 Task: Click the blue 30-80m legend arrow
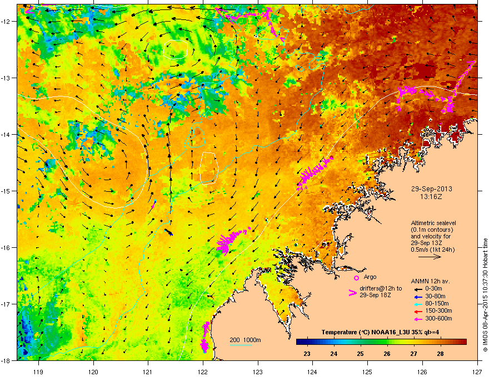pyautogui.click(x=418, y=297)
